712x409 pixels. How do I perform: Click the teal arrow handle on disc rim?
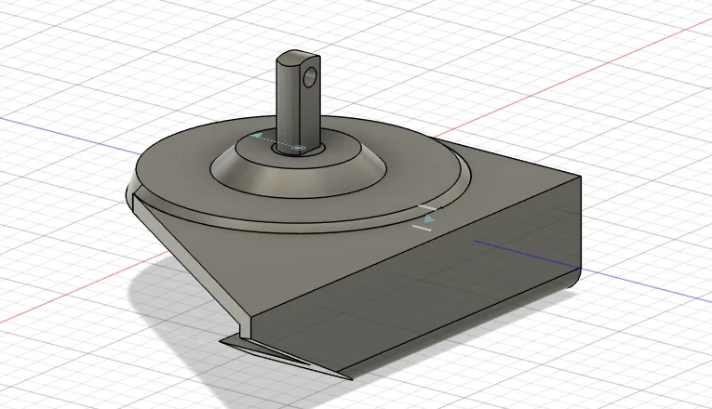429,219
